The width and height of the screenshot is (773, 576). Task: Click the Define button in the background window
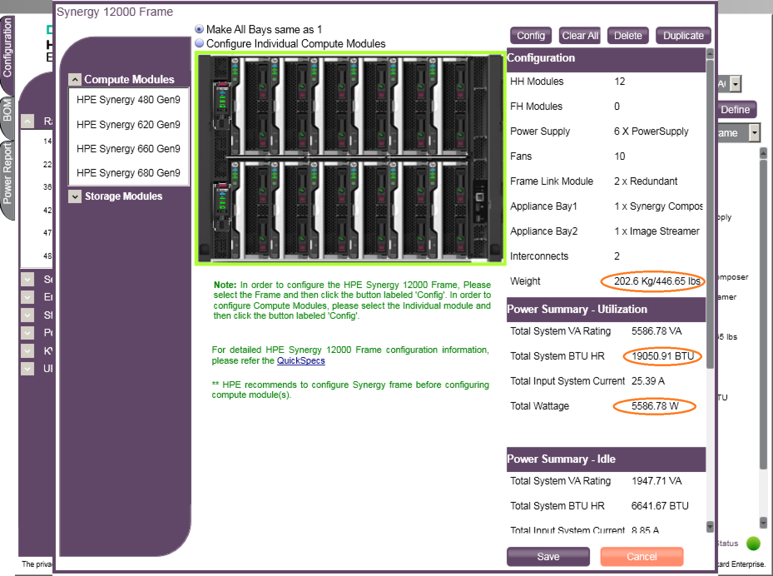click(735, 109)
